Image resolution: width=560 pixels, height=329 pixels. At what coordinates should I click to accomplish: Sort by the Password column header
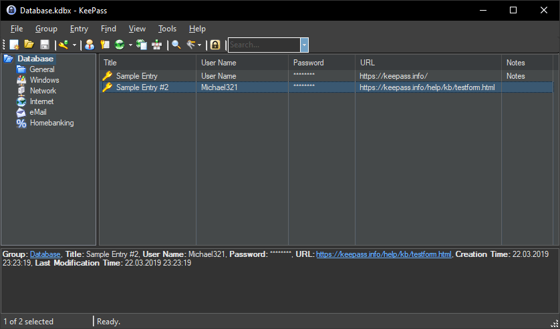[x=322, y=63]
